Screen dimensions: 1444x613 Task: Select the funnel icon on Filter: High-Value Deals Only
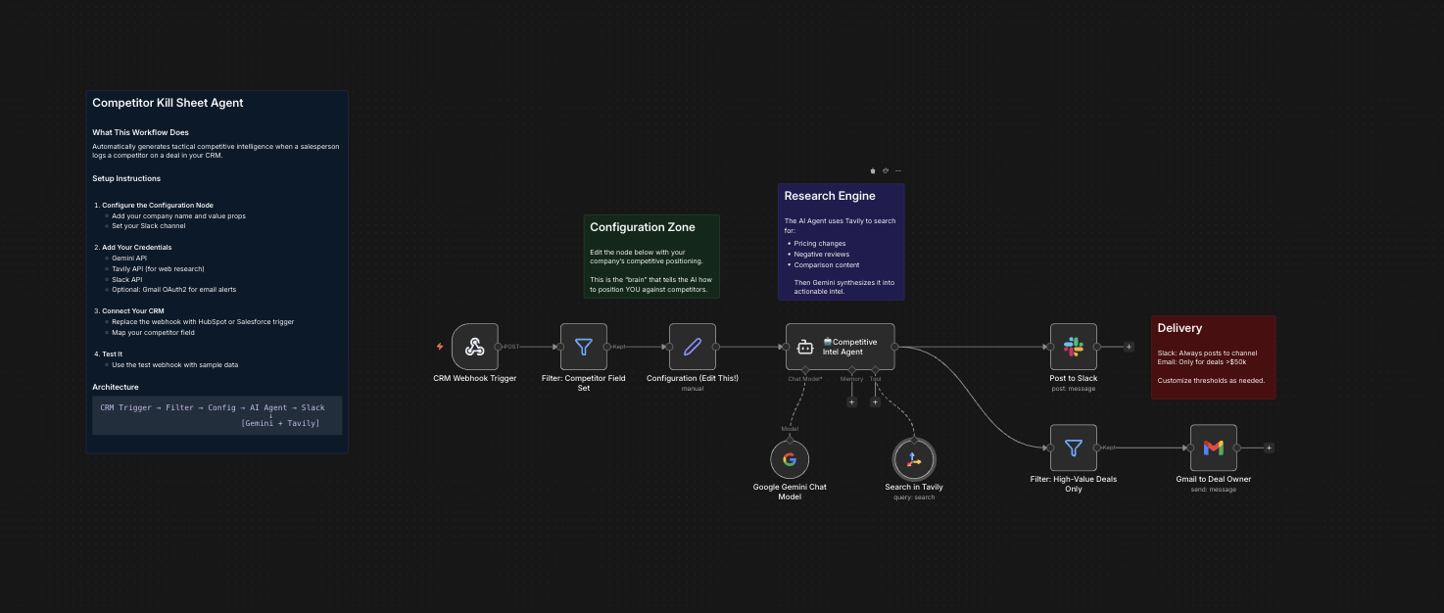click(x=1074, y=448)
